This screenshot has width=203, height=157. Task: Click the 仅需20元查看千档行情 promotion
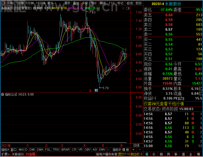coord(164,104)
